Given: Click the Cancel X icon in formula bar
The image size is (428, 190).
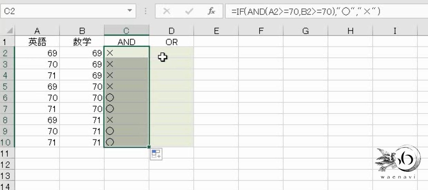Looking at the screenshot, I should (166, 11).
